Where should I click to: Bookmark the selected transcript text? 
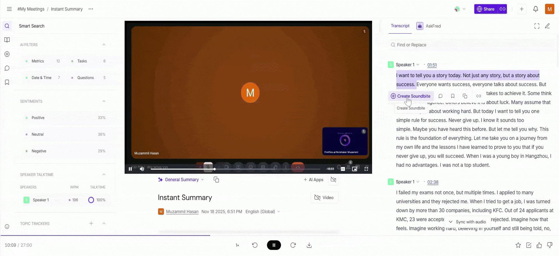click(453, 96)
